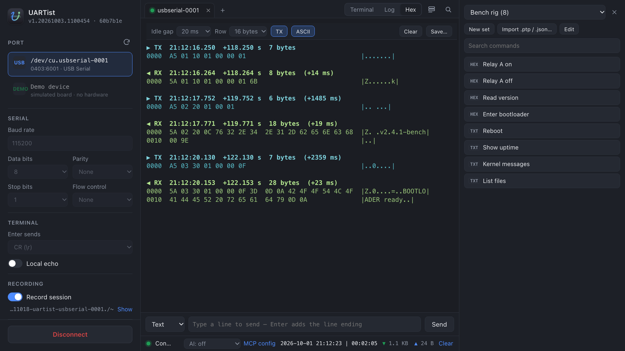Open the Text send mode dropdown
Image resolution: width=625 pixels, height=351 pixels.
point(165,324)
